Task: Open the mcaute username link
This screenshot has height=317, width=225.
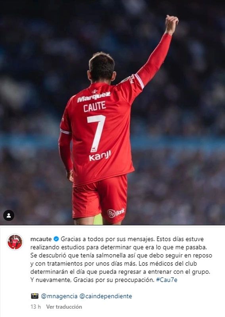Action: click(x=41, y=239)
